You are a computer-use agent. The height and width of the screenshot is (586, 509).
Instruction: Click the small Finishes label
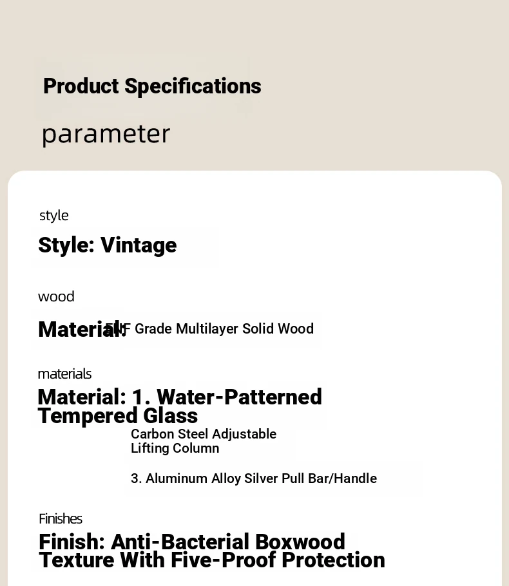coord(61,519)
